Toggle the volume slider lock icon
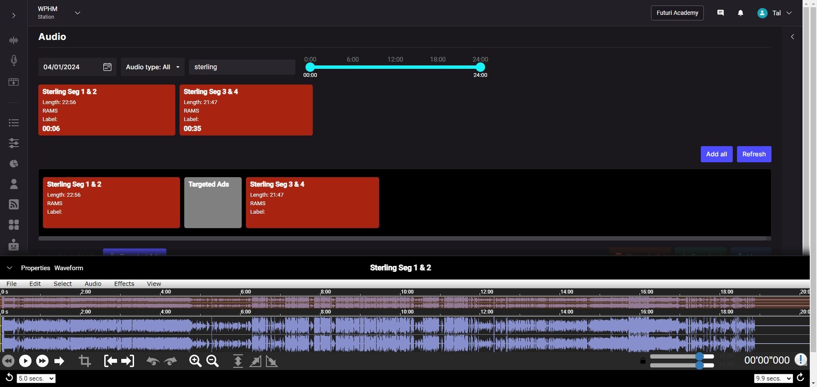This screenshot has height=387, width=817. click(643, 361)
